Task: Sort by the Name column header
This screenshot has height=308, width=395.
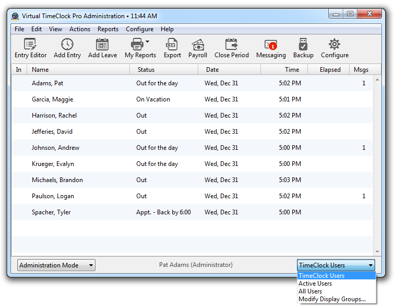Action: 78,70
